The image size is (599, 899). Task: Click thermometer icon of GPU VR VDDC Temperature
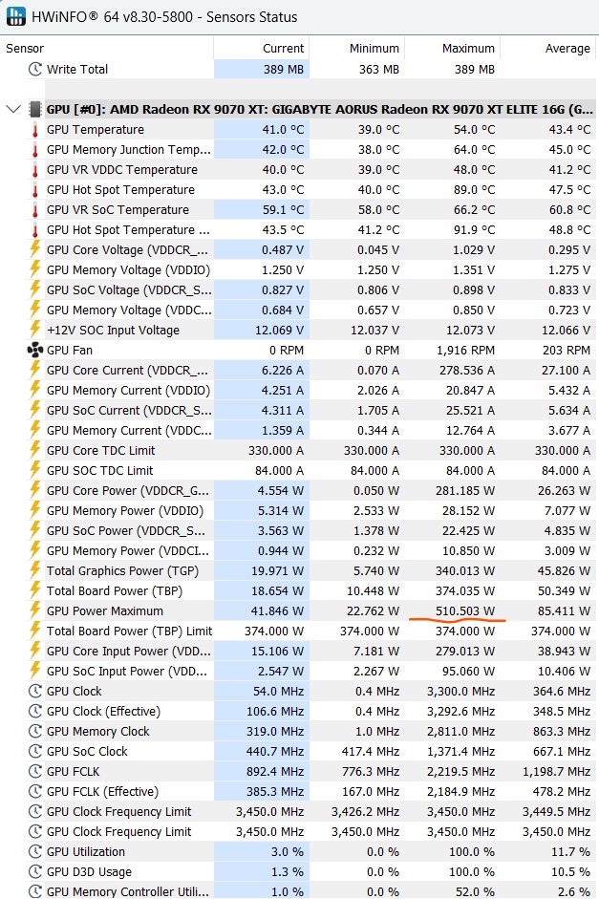tap(35, 170)
